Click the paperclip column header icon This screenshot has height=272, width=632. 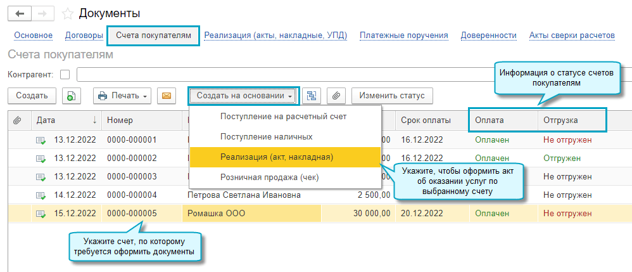[17, 120]
